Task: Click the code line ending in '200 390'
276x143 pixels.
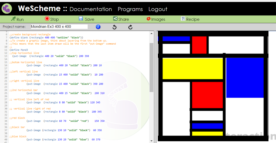Action: [x=51, y=56]
